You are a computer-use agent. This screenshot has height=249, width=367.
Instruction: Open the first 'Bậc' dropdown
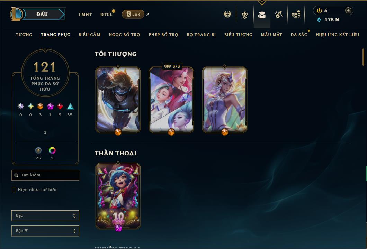(x=45, y=215)
